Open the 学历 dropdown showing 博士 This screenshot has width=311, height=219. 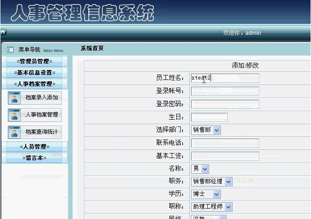tap(206, 194)
